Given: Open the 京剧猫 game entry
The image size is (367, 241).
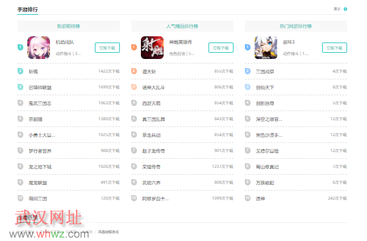Looking at the screenshot, I should click(35, 119).
